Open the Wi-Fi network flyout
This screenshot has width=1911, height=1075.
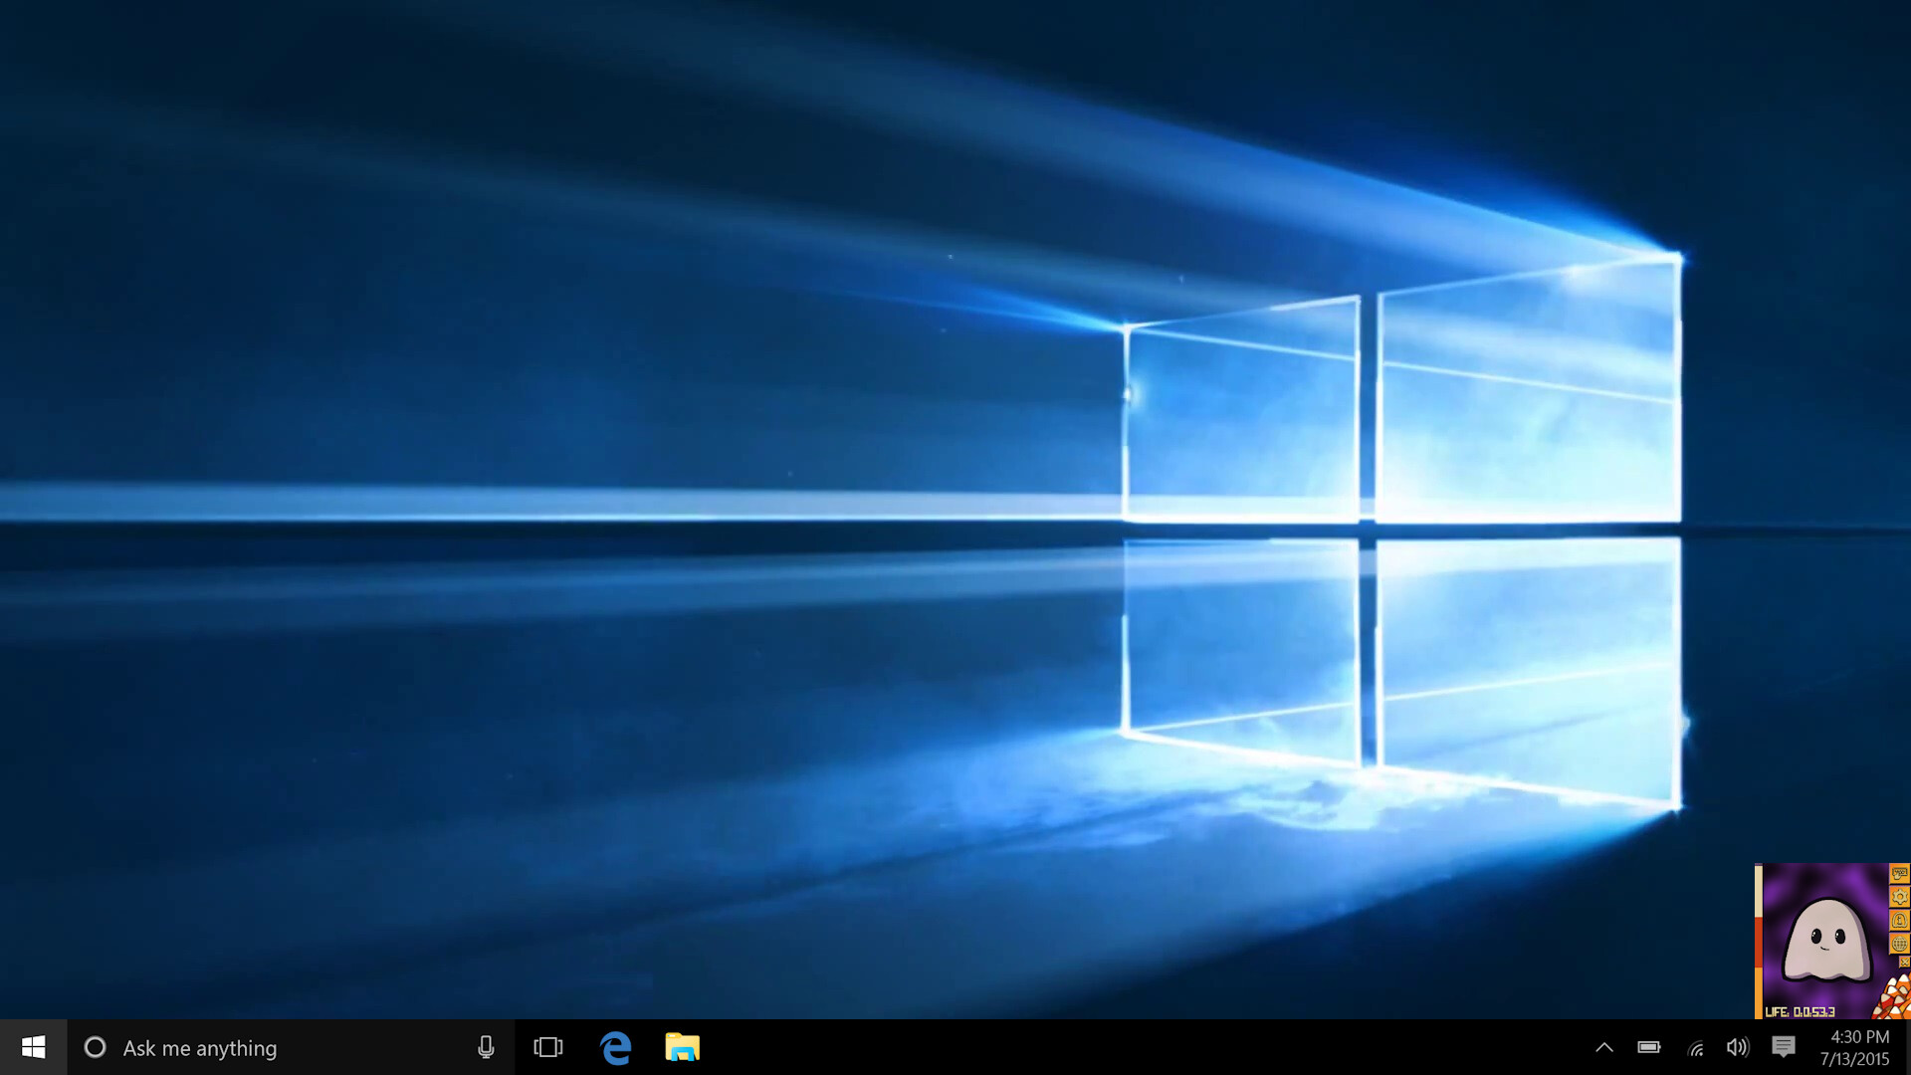[x=1695, y=1047]
